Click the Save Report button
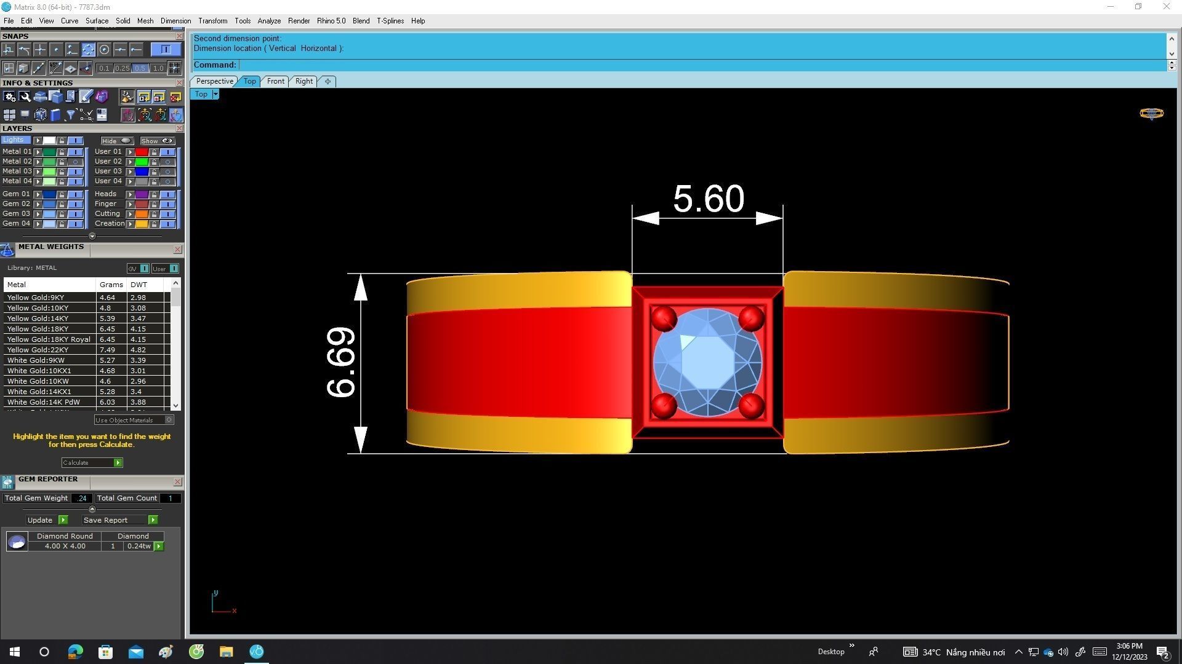Viewport: 1182px width, 664px height. point(105,520)
